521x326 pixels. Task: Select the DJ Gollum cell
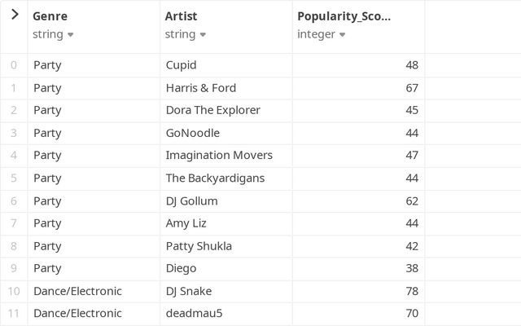tap(226, 201)
